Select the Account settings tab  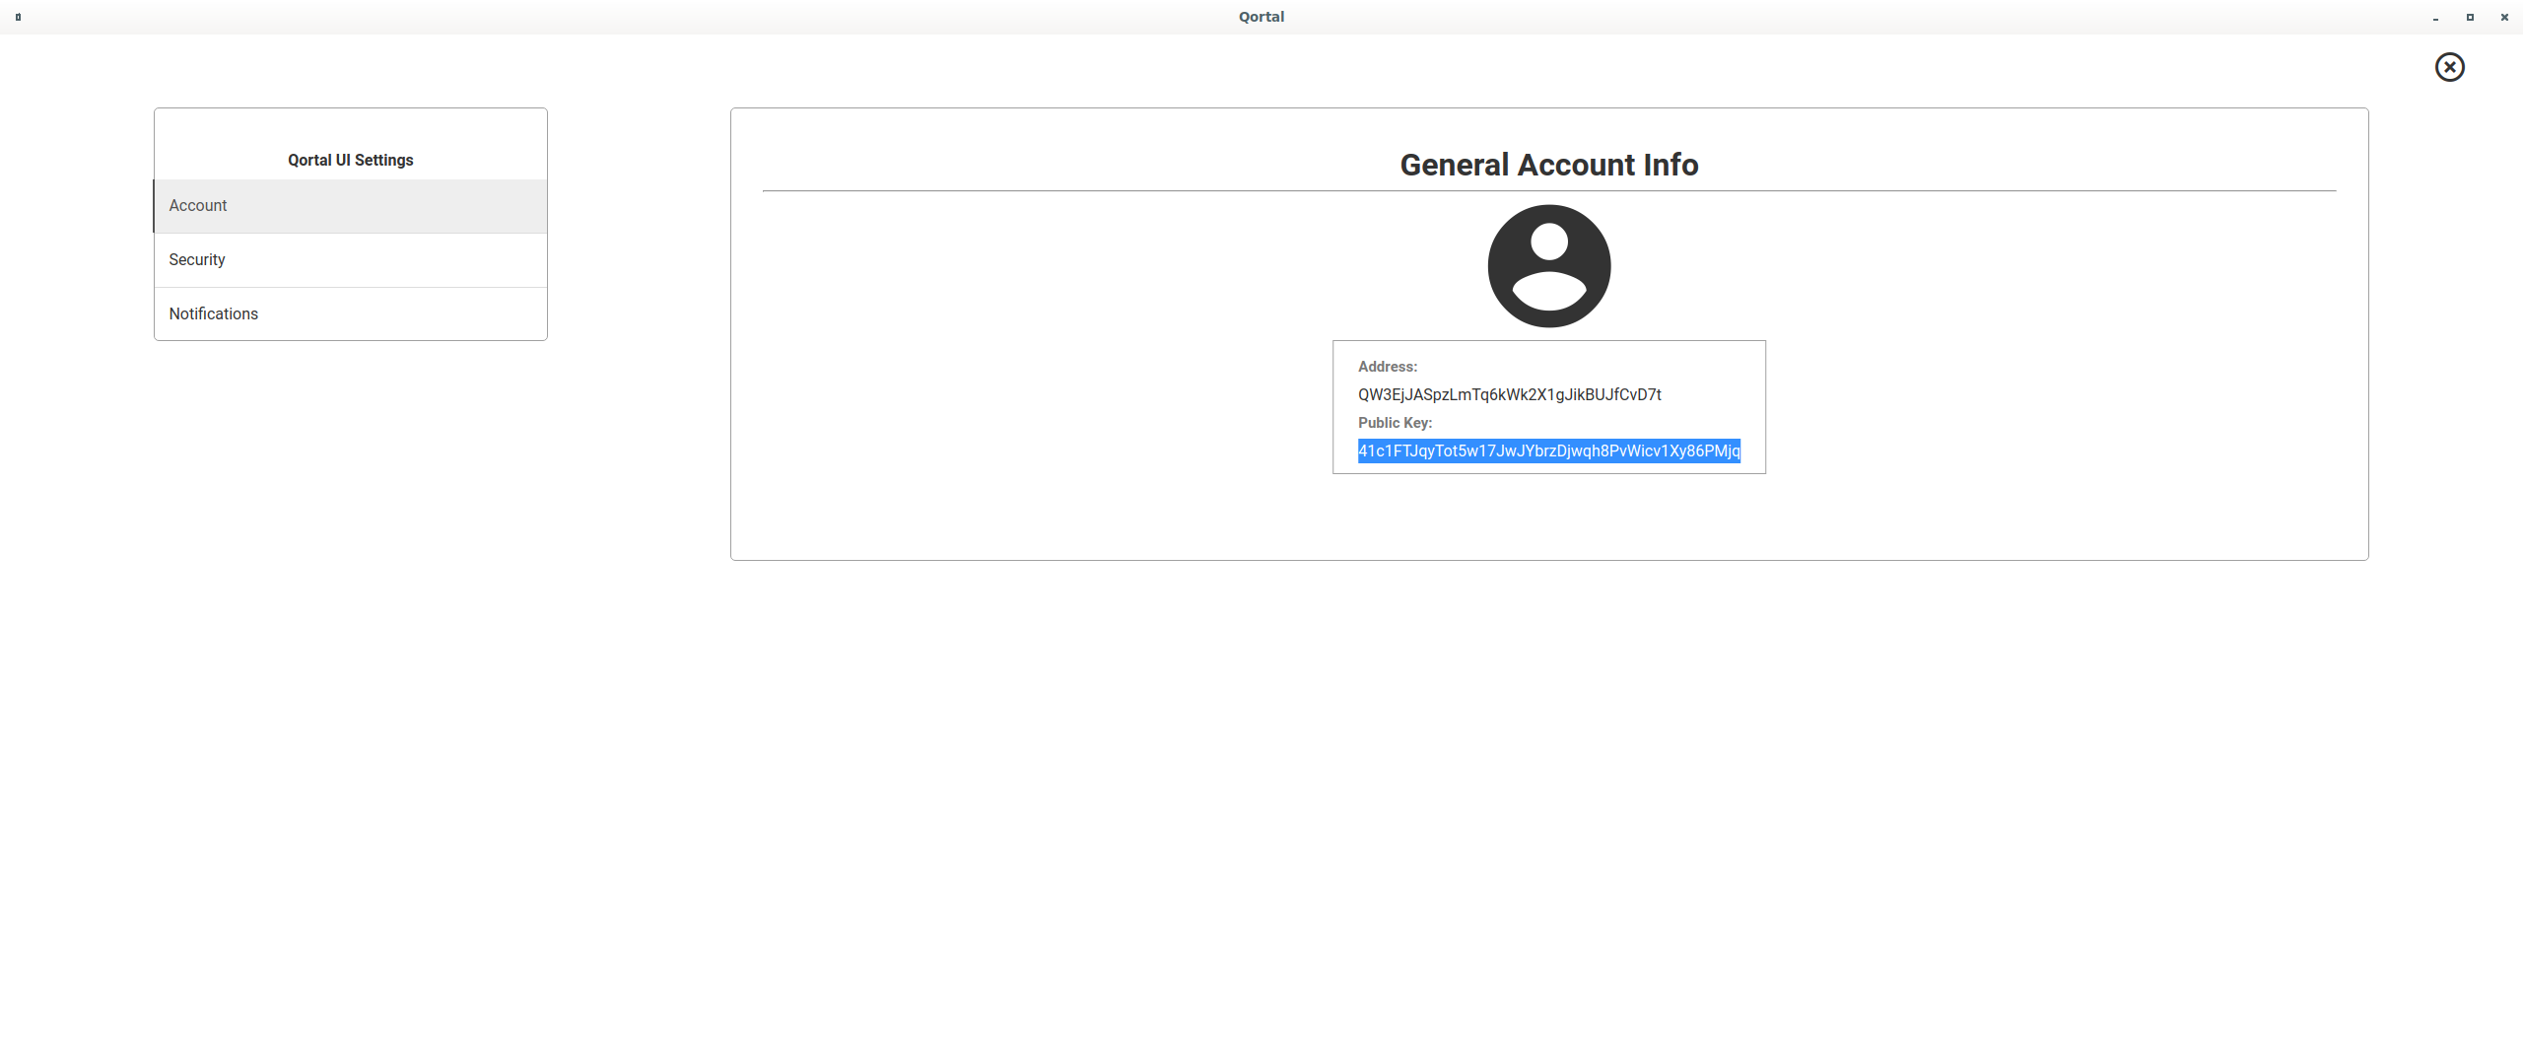351,206
